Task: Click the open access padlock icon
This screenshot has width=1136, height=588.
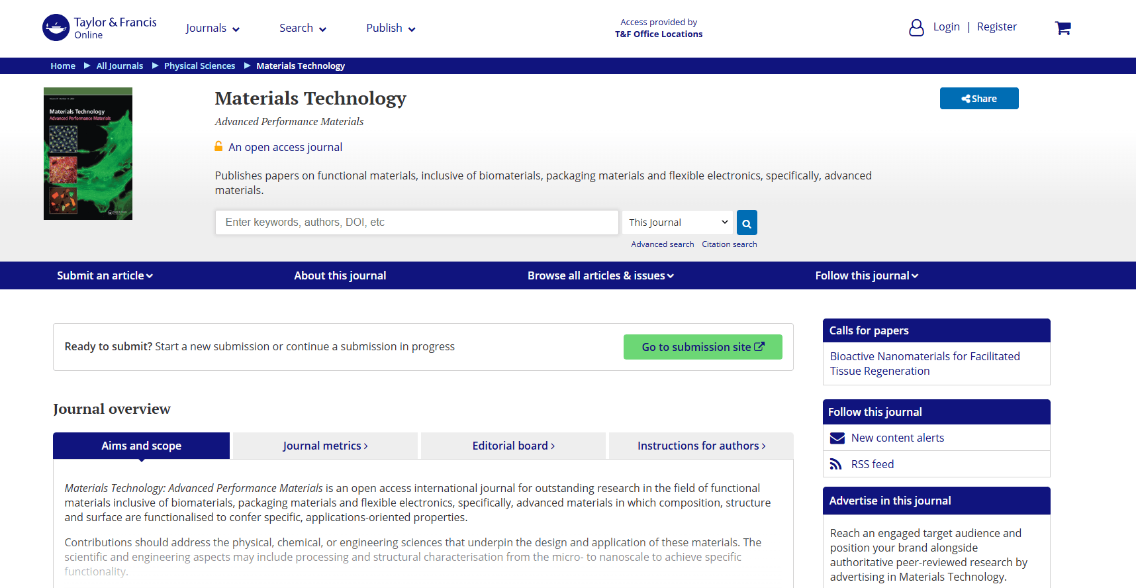Action: tap(218, 146)
